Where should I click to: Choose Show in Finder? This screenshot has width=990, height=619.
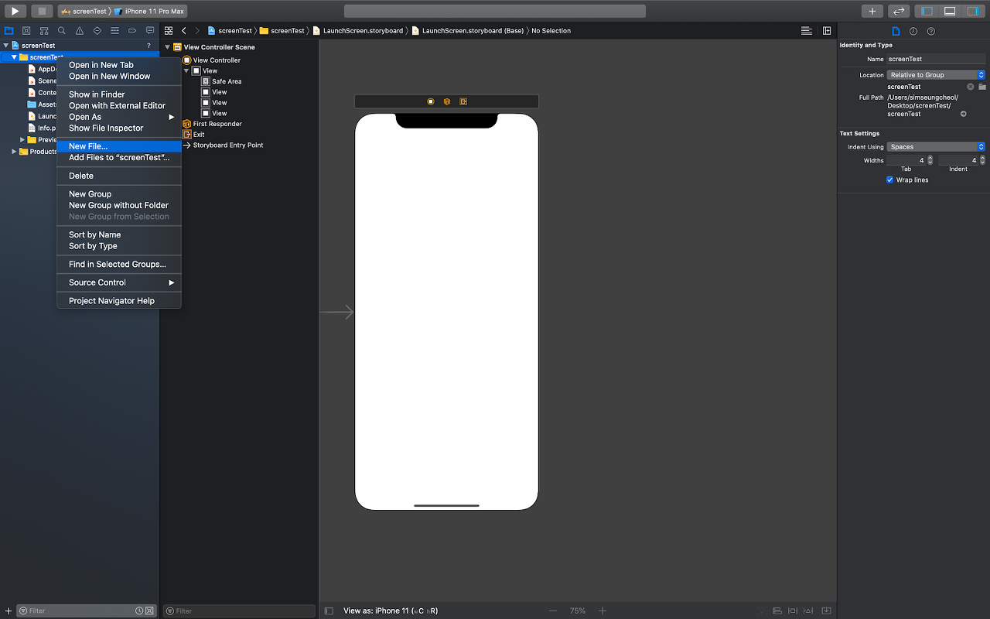tap(119, 94)
